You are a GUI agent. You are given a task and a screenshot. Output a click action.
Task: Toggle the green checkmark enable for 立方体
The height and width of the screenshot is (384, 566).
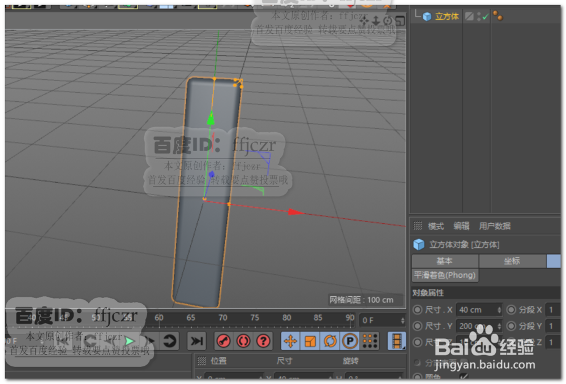(x=486, y=16)
